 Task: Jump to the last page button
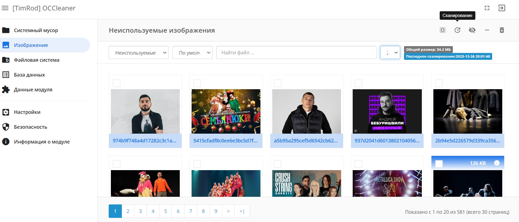pos(242,211)
